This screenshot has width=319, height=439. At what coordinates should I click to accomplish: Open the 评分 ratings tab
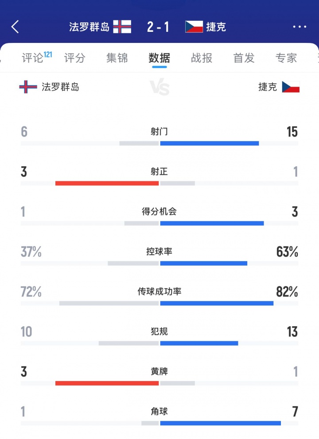click(75, 58)
